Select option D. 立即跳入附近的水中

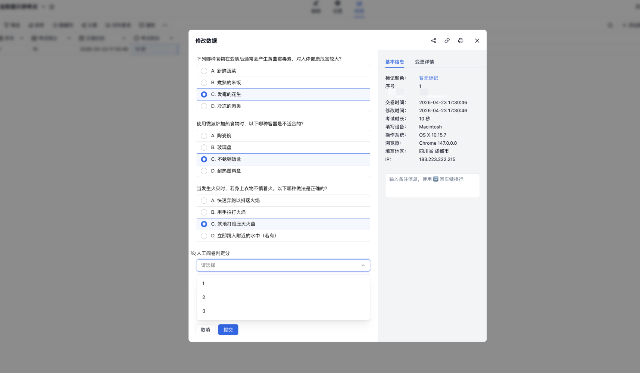[204, 236]
